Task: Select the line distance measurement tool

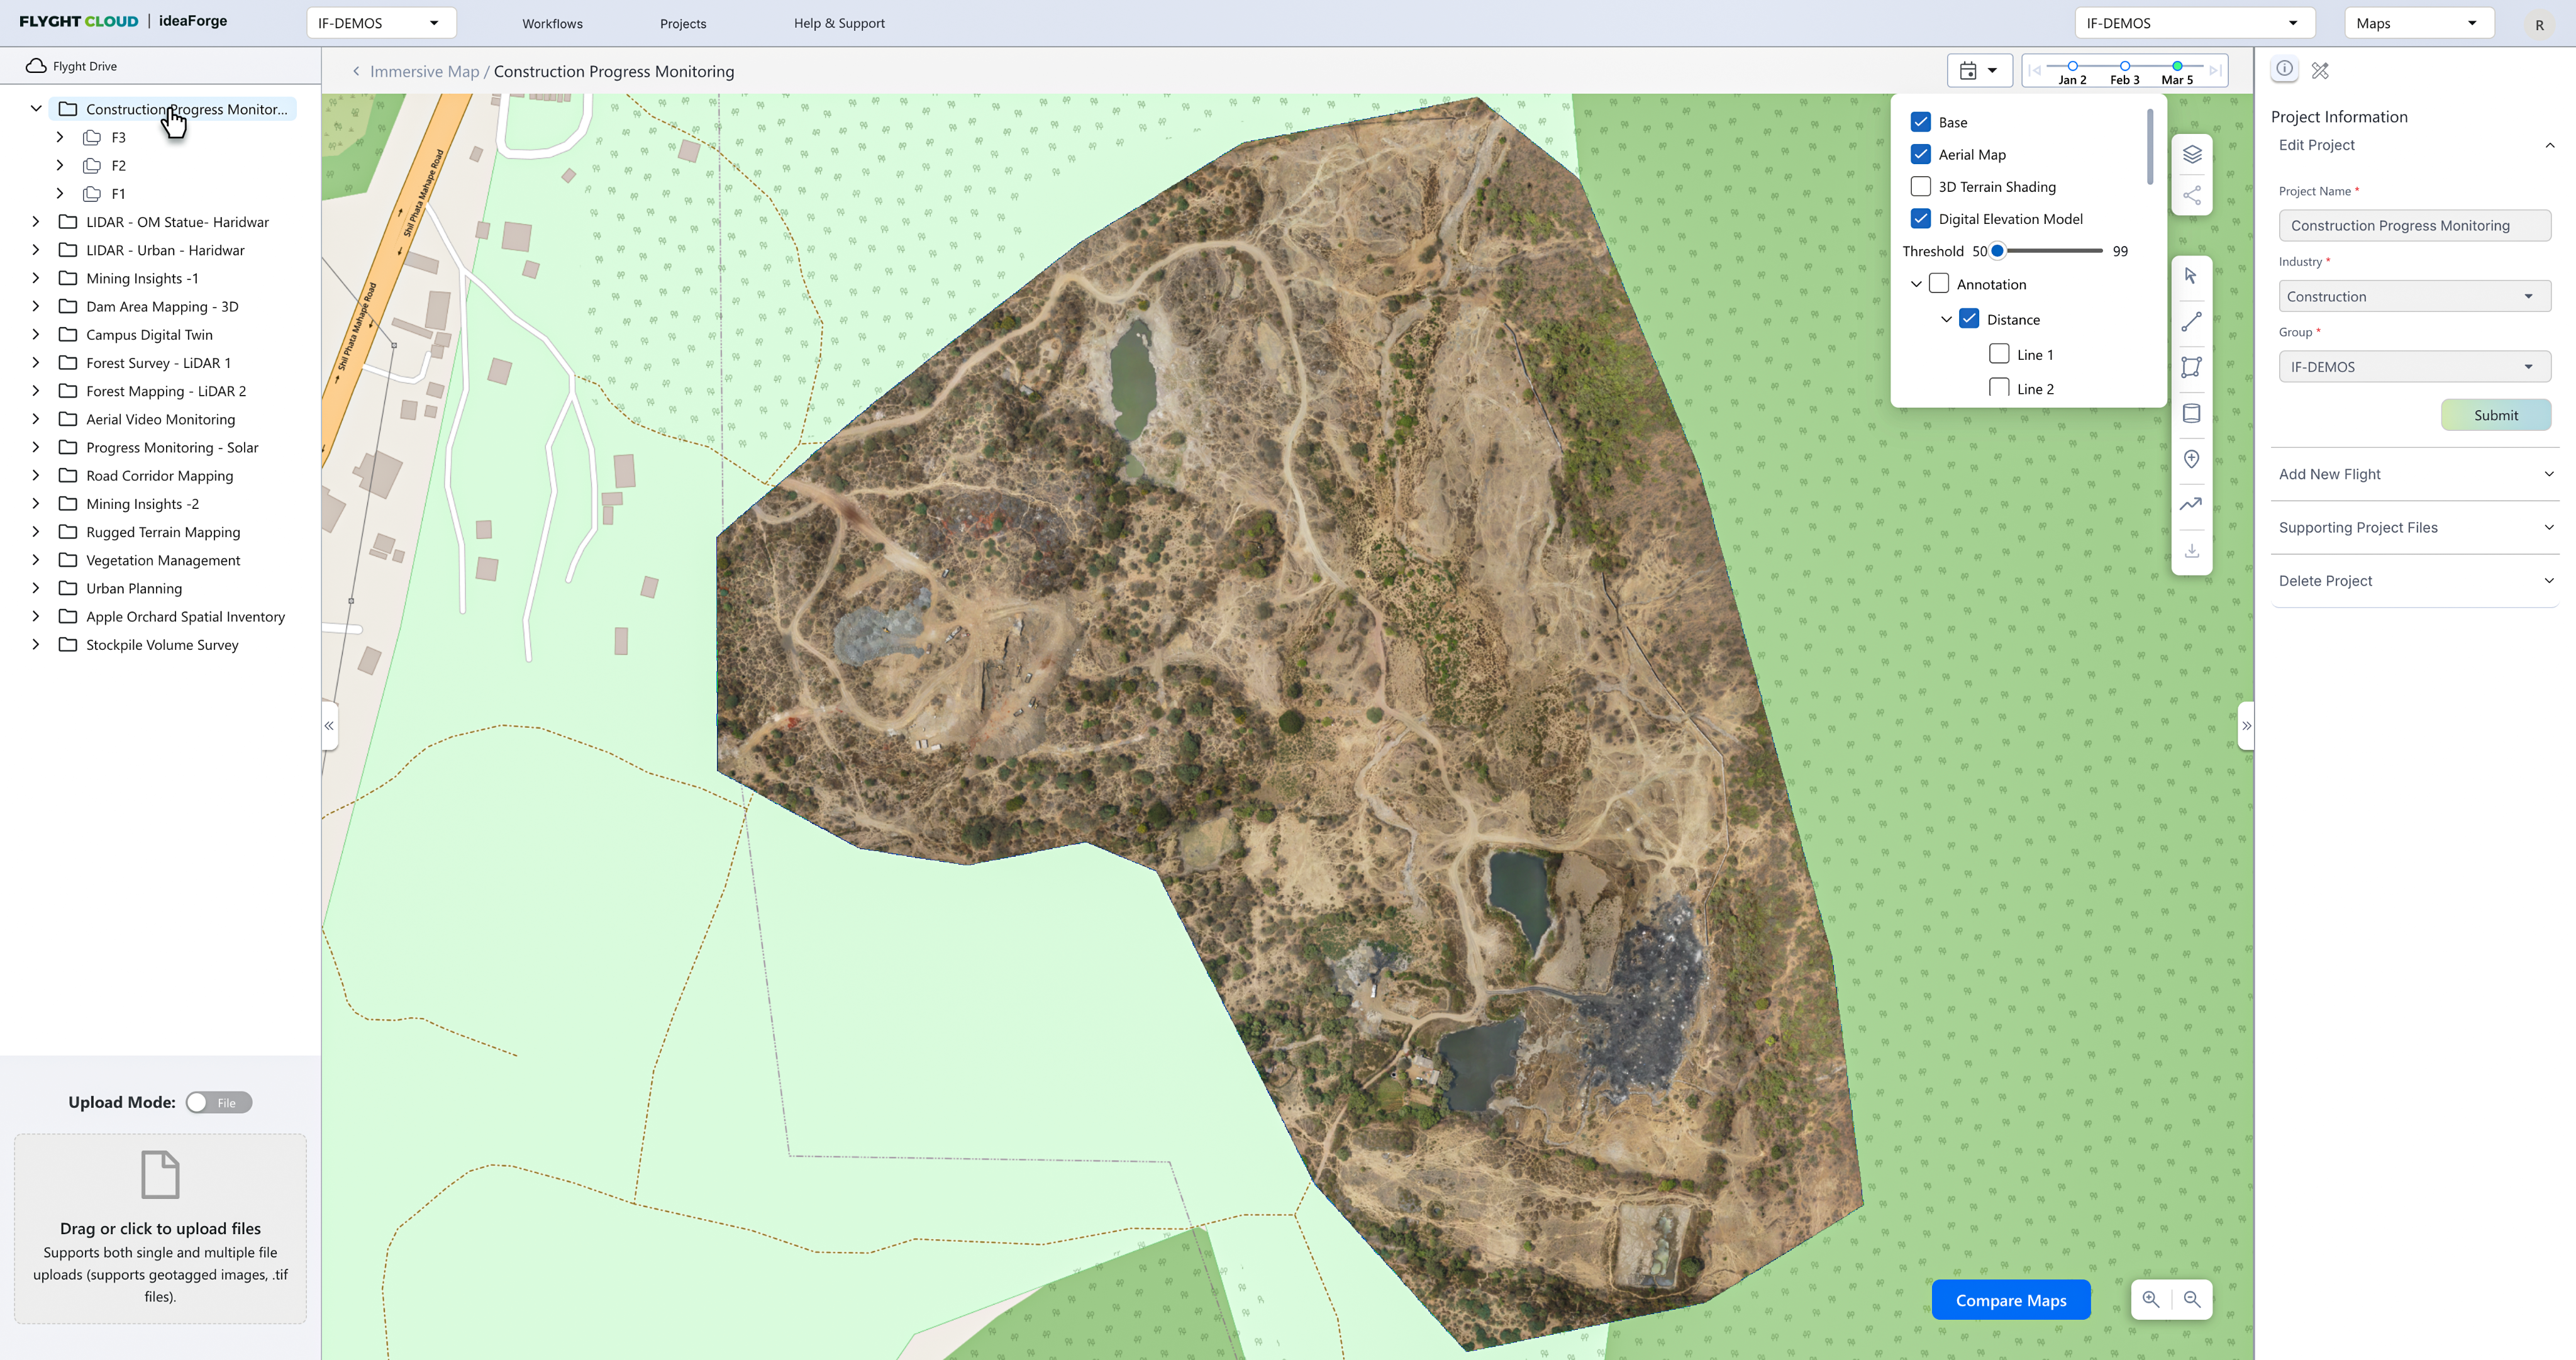Action: coord(2191,322)
